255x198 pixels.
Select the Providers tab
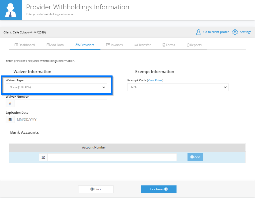pyautogui.click(x=85, y=45)
